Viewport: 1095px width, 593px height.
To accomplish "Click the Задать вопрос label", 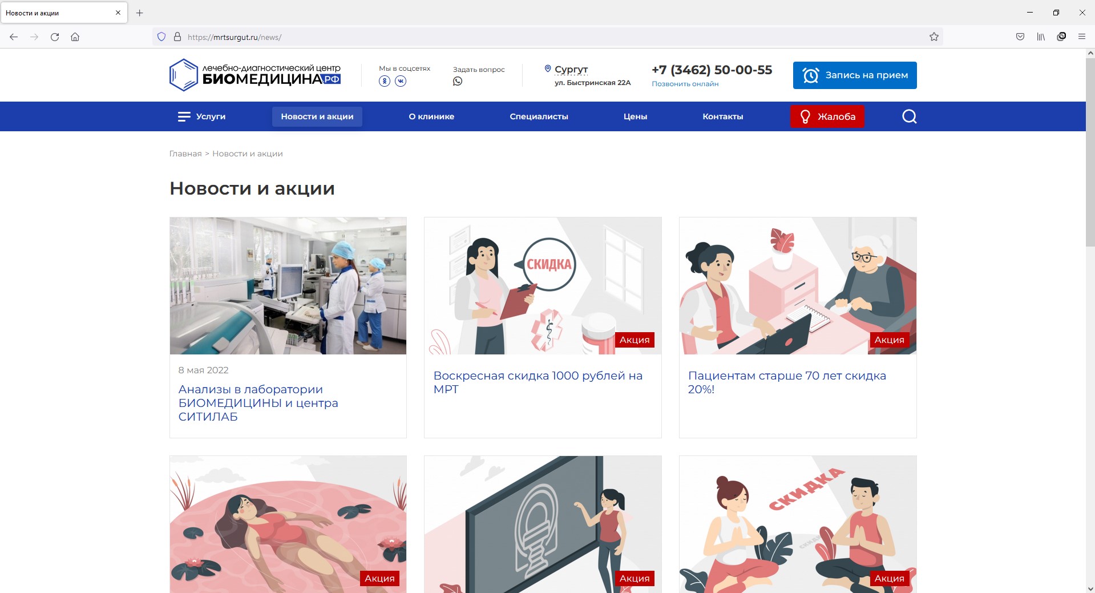I will tap(479, 70).
